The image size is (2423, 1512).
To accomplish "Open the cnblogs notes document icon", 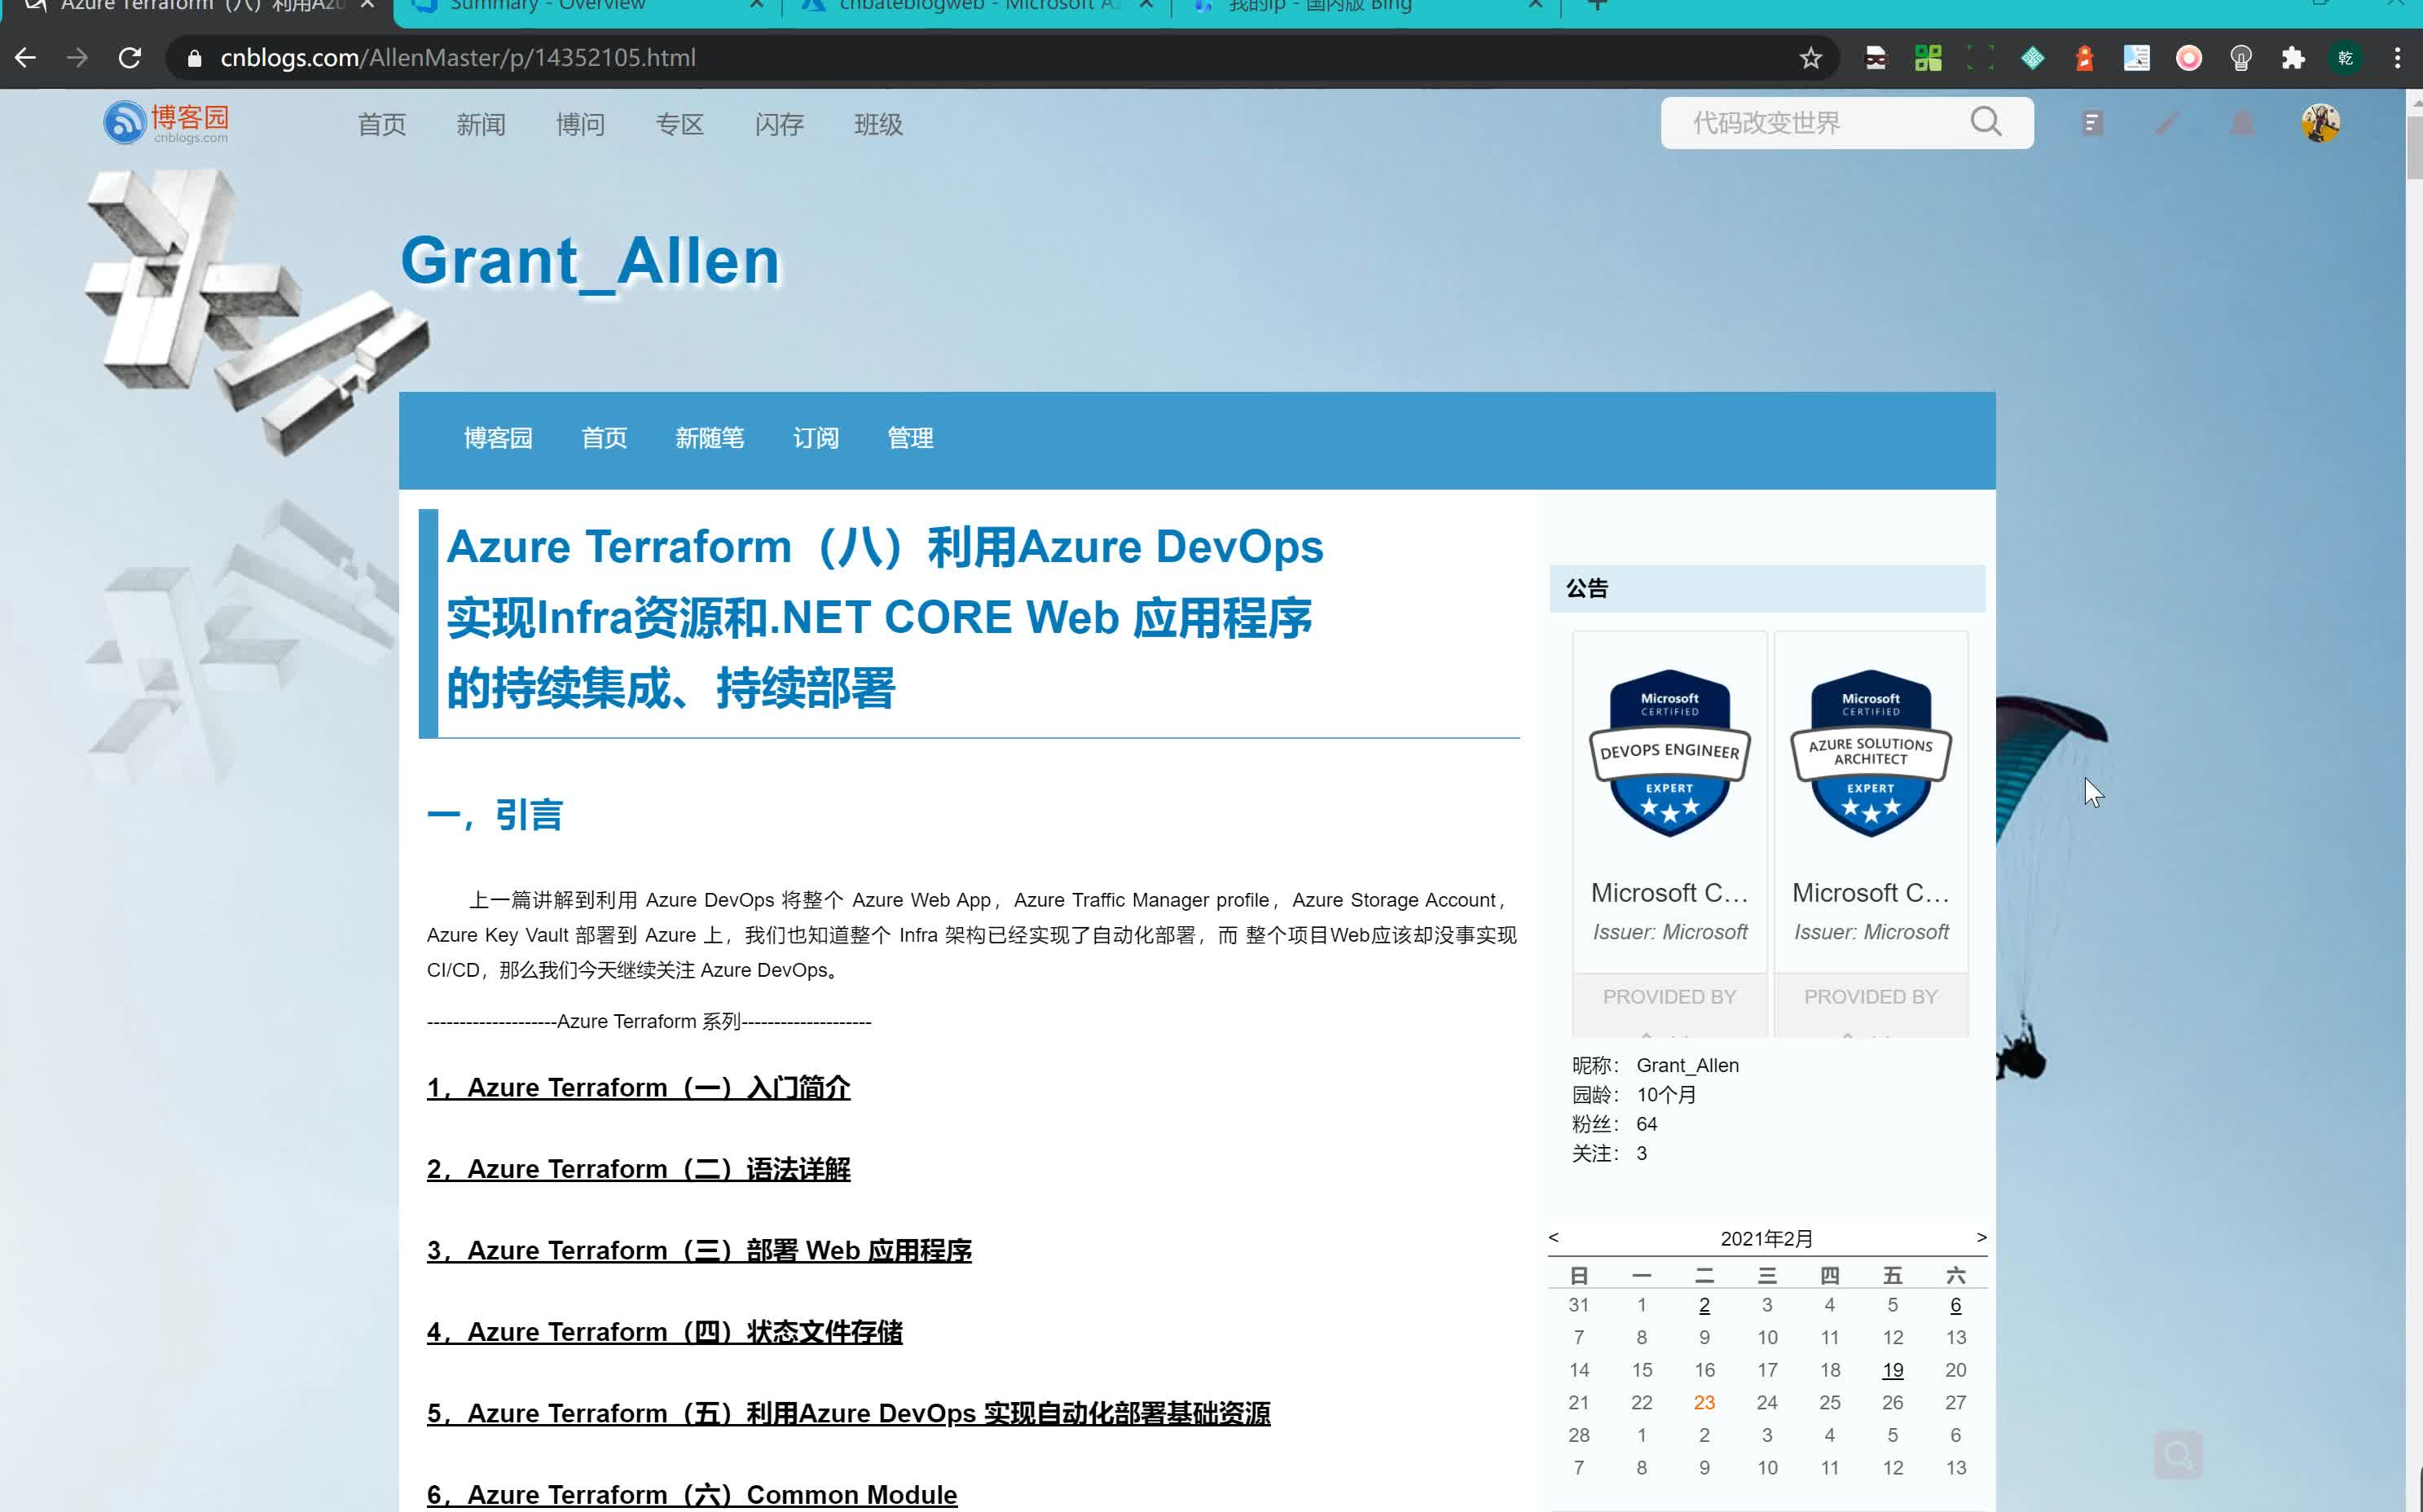I will (2091, 123).
